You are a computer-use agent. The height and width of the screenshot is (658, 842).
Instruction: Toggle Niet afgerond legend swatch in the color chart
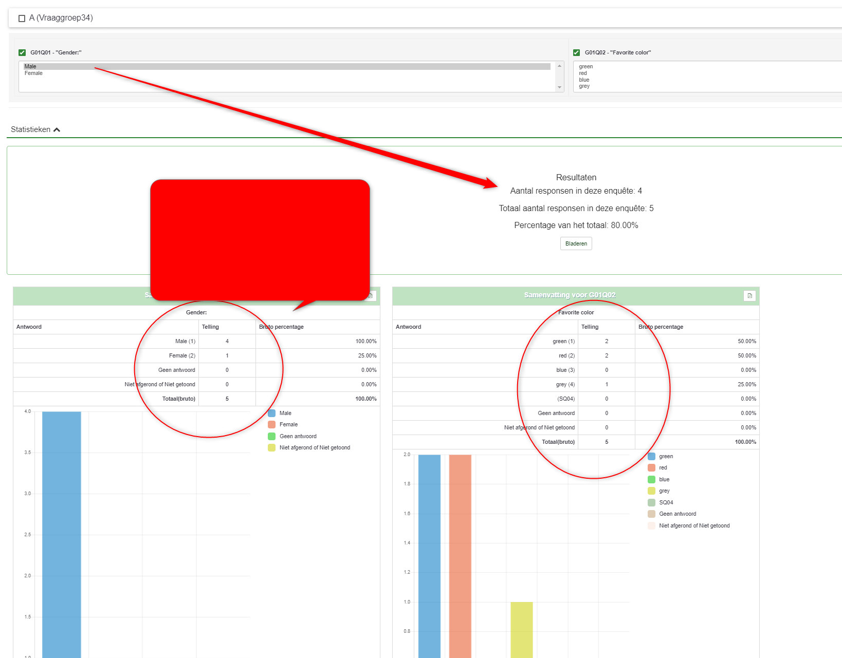(651, 525)
